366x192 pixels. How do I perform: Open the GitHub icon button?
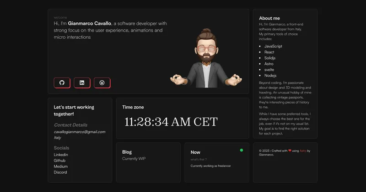pos(62,83)
